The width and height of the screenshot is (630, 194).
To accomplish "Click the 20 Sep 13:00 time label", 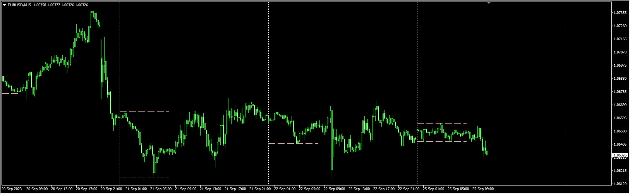I will [x=62, y=189].
